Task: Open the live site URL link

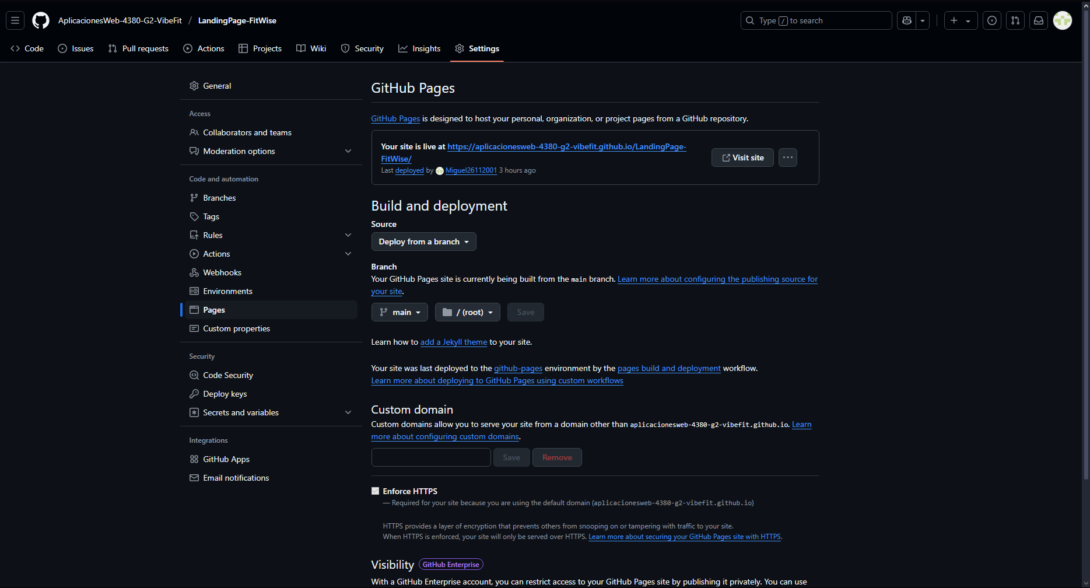Action: point(566,147)
